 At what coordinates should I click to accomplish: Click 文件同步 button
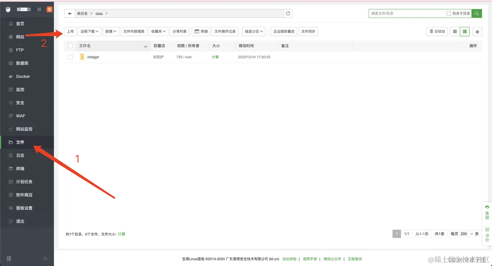point(308,32)
